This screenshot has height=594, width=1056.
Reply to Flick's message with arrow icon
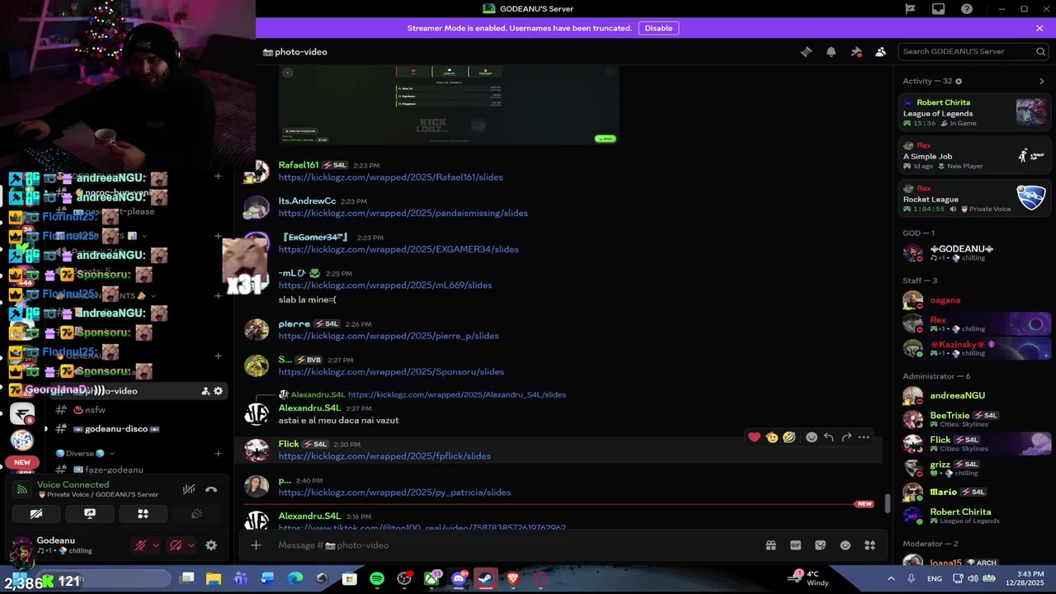click(x=828, y=437)
